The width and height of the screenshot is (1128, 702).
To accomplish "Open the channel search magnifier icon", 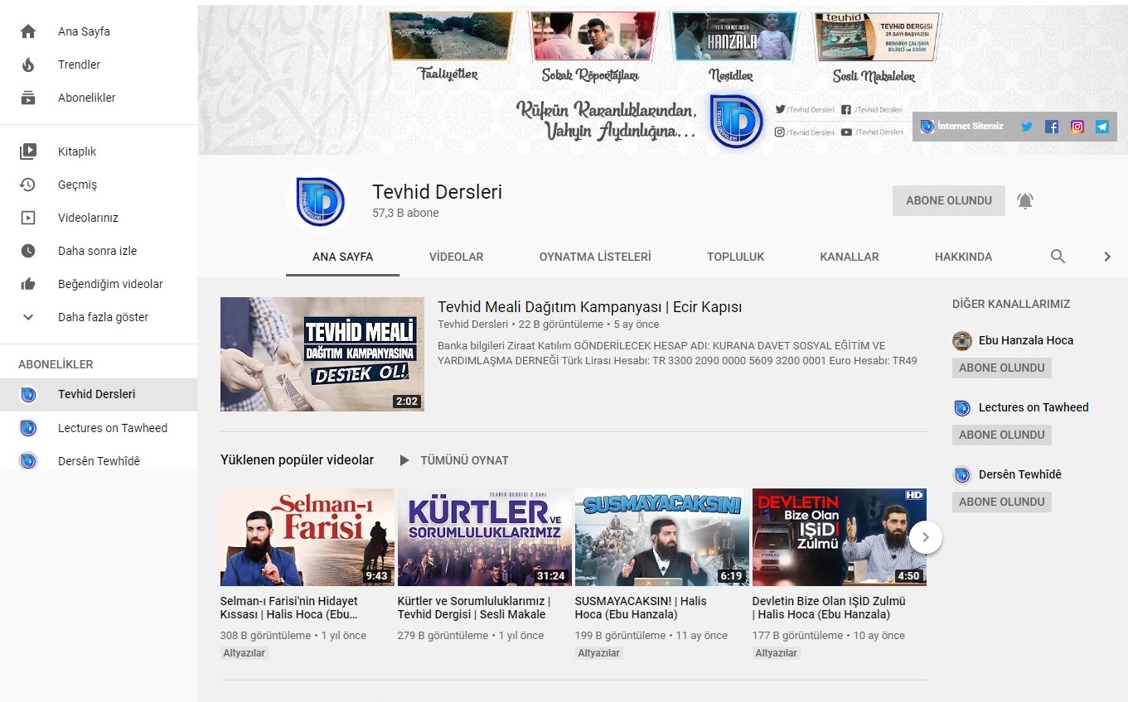I will point(1058,257).
